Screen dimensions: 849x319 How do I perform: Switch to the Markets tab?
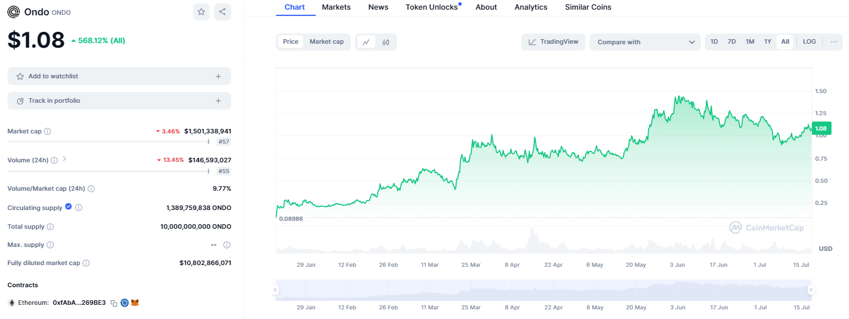(x=336, y=7)
